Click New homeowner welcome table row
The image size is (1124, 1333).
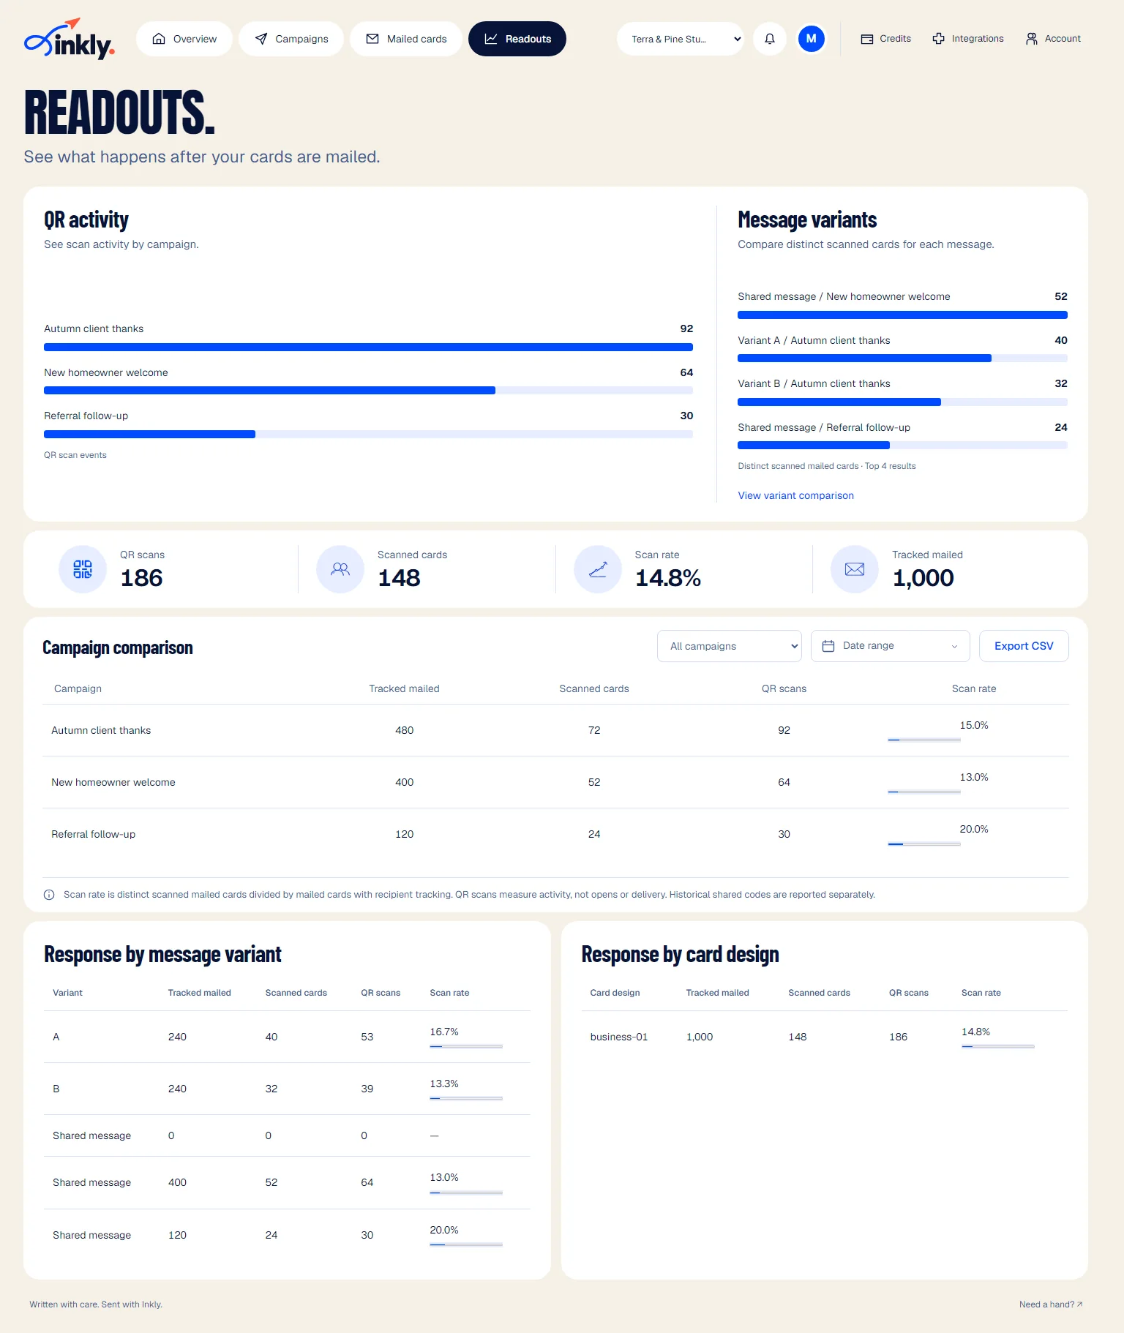tap(556, 782)
